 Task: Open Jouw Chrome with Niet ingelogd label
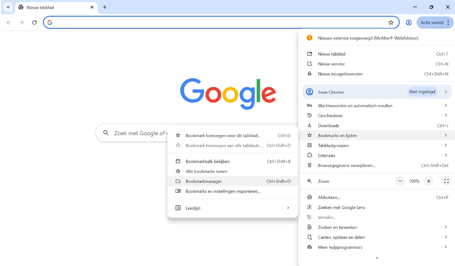click(x=361, y=92)
